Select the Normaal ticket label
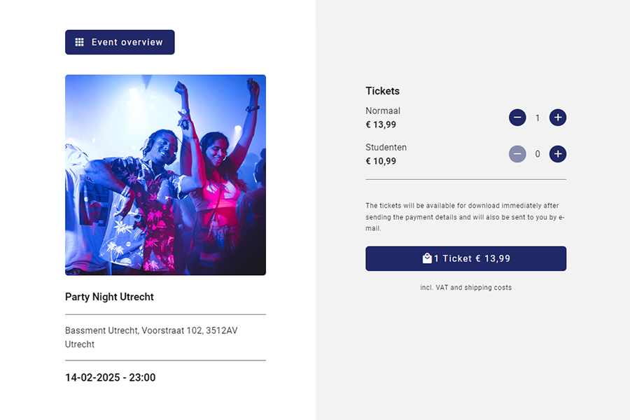 point(383,111)
